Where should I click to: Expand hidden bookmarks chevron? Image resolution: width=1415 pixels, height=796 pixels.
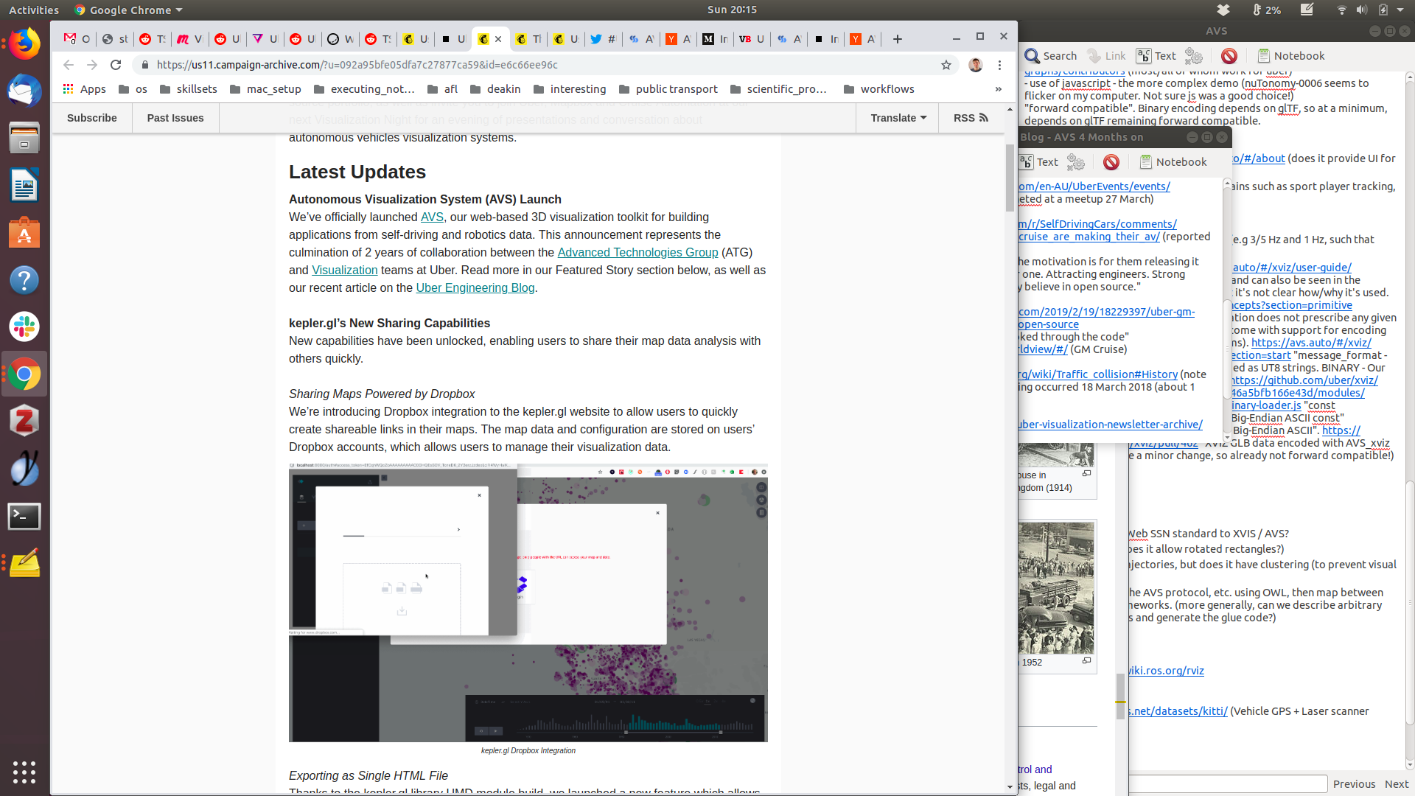click(x=999, y=89)
